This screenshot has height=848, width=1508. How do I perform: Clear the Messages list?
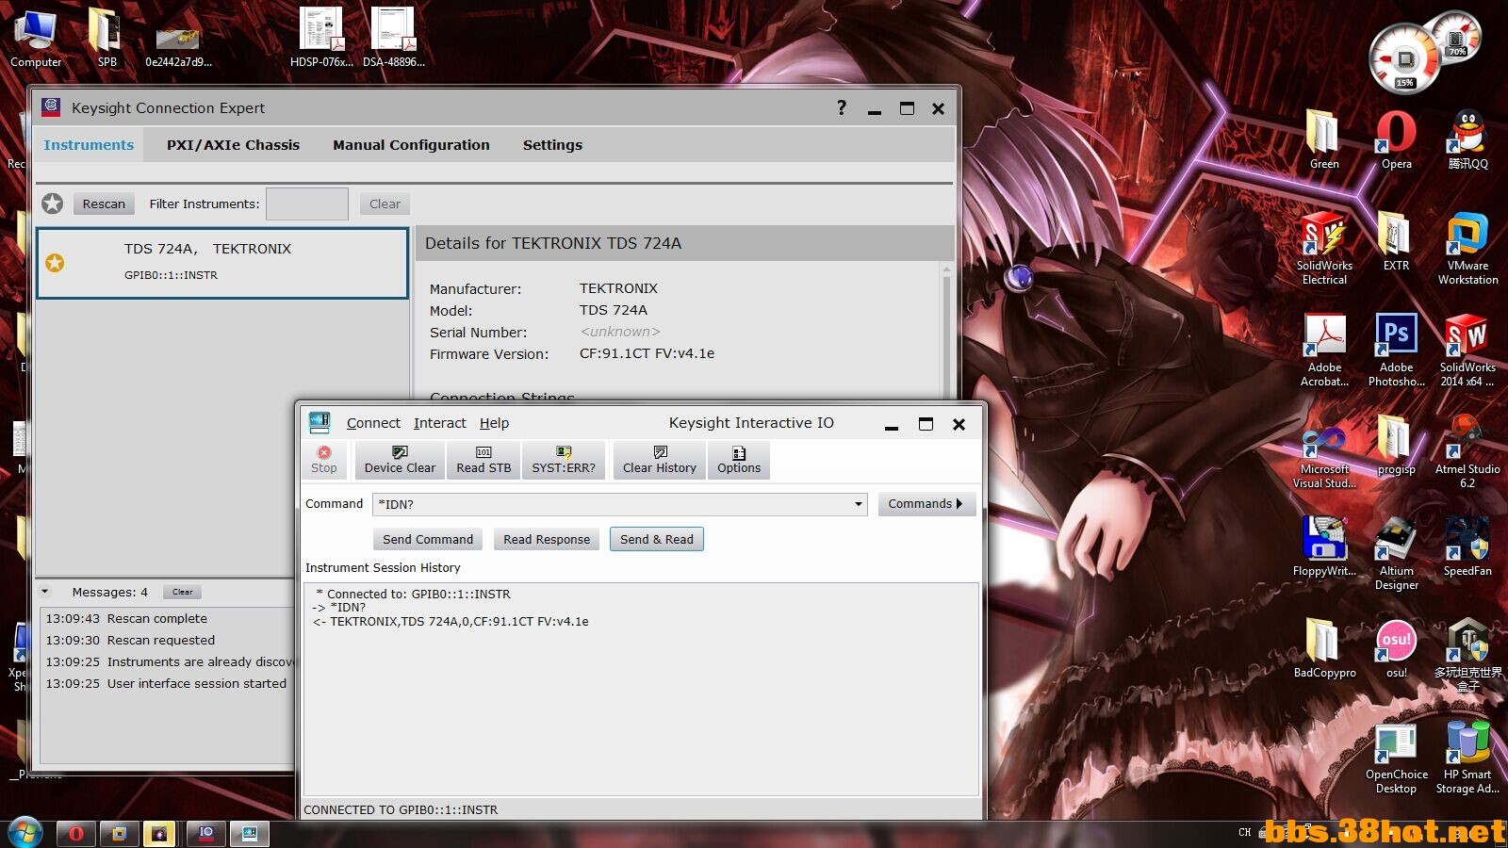183,592
